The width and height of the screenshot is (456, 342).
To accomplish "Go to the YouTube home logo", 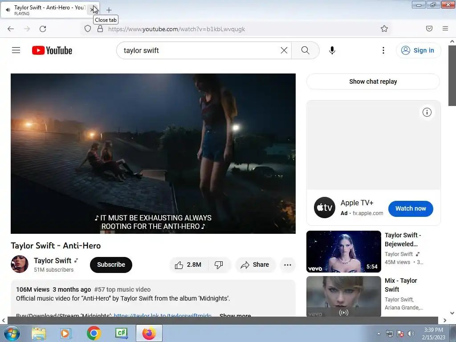I will [52, 50].
